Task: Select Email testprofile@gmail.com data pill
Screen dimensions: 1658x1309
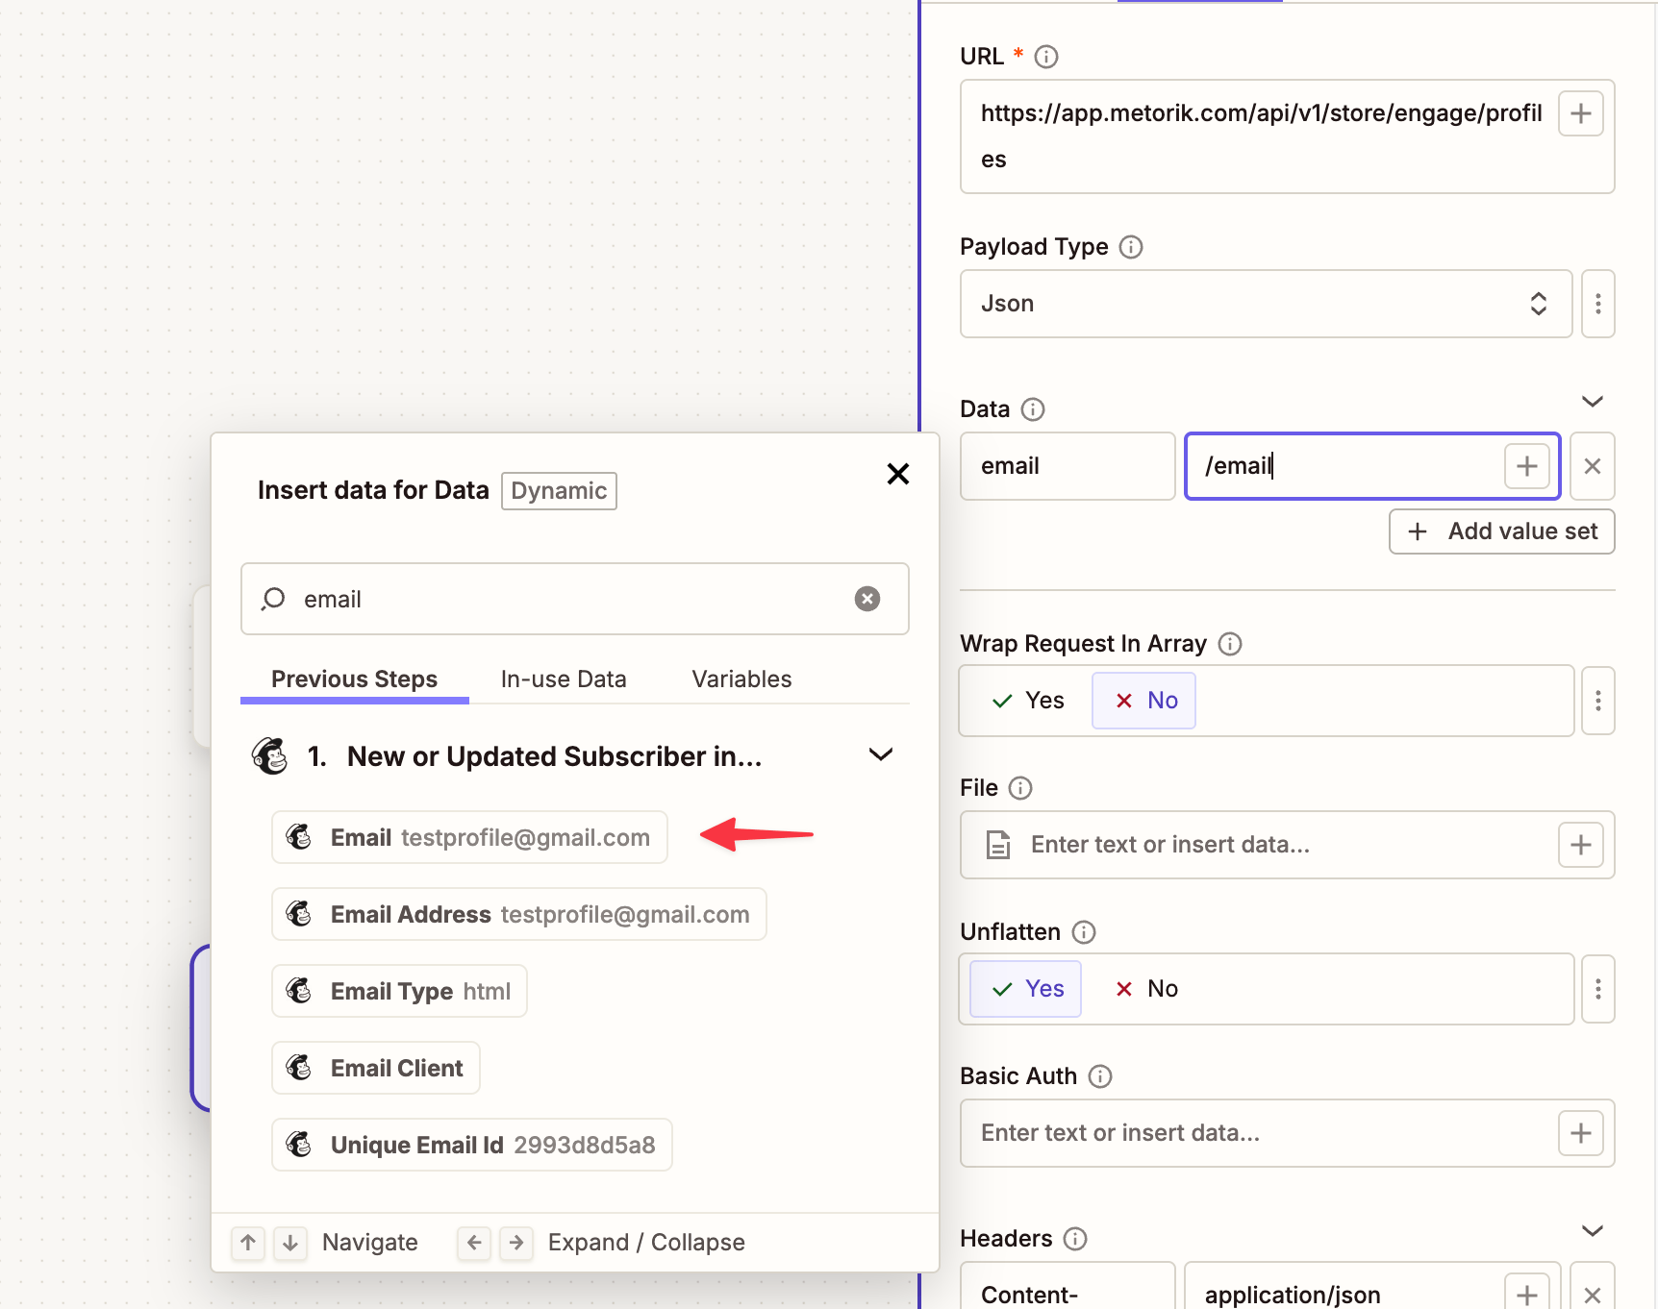Action: tap(469, 837)
